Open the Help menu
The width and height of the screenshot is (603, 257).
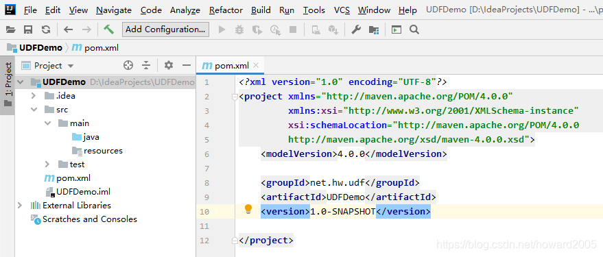[407, 10]
